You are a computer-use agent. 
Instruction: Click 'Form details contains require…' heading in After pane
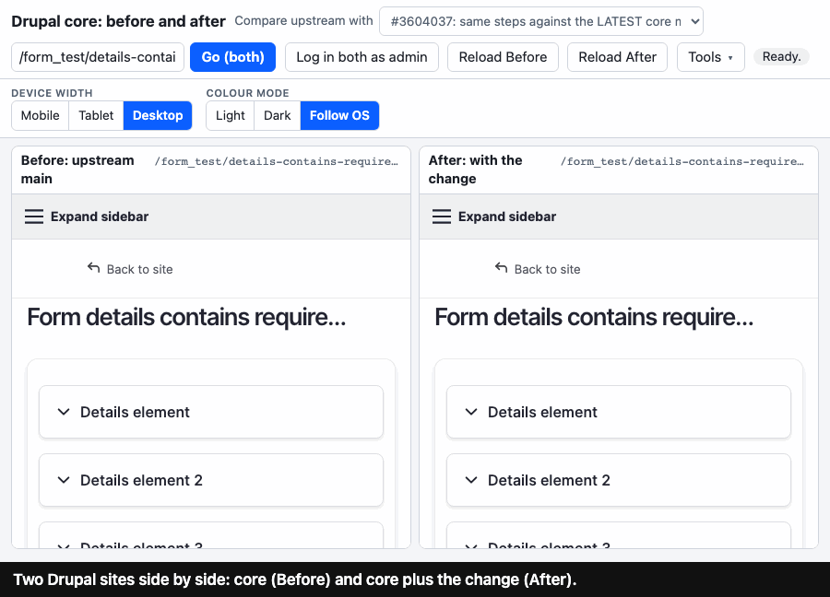click(594, 317)
